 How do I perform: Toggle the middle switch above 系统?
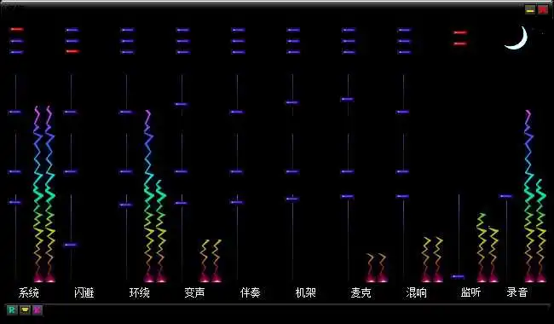17,41
